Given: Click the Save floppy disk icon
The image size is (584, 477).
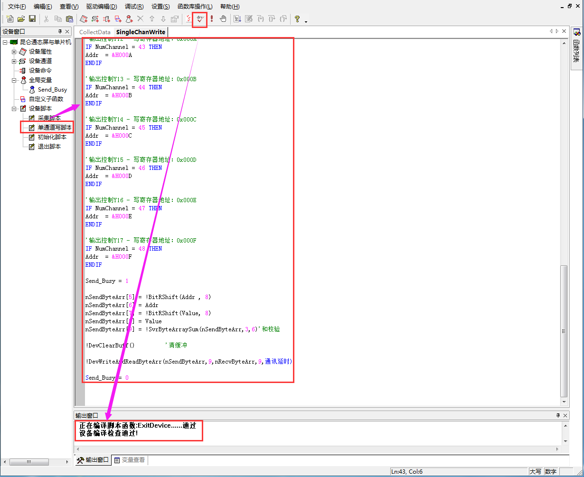Looking at the screenshot, I should tap(32, 19).
